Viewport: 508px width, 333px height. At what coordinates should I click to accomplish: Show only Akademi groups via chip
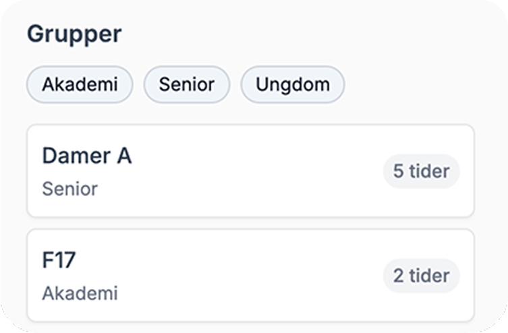click(x=80, y=85)
